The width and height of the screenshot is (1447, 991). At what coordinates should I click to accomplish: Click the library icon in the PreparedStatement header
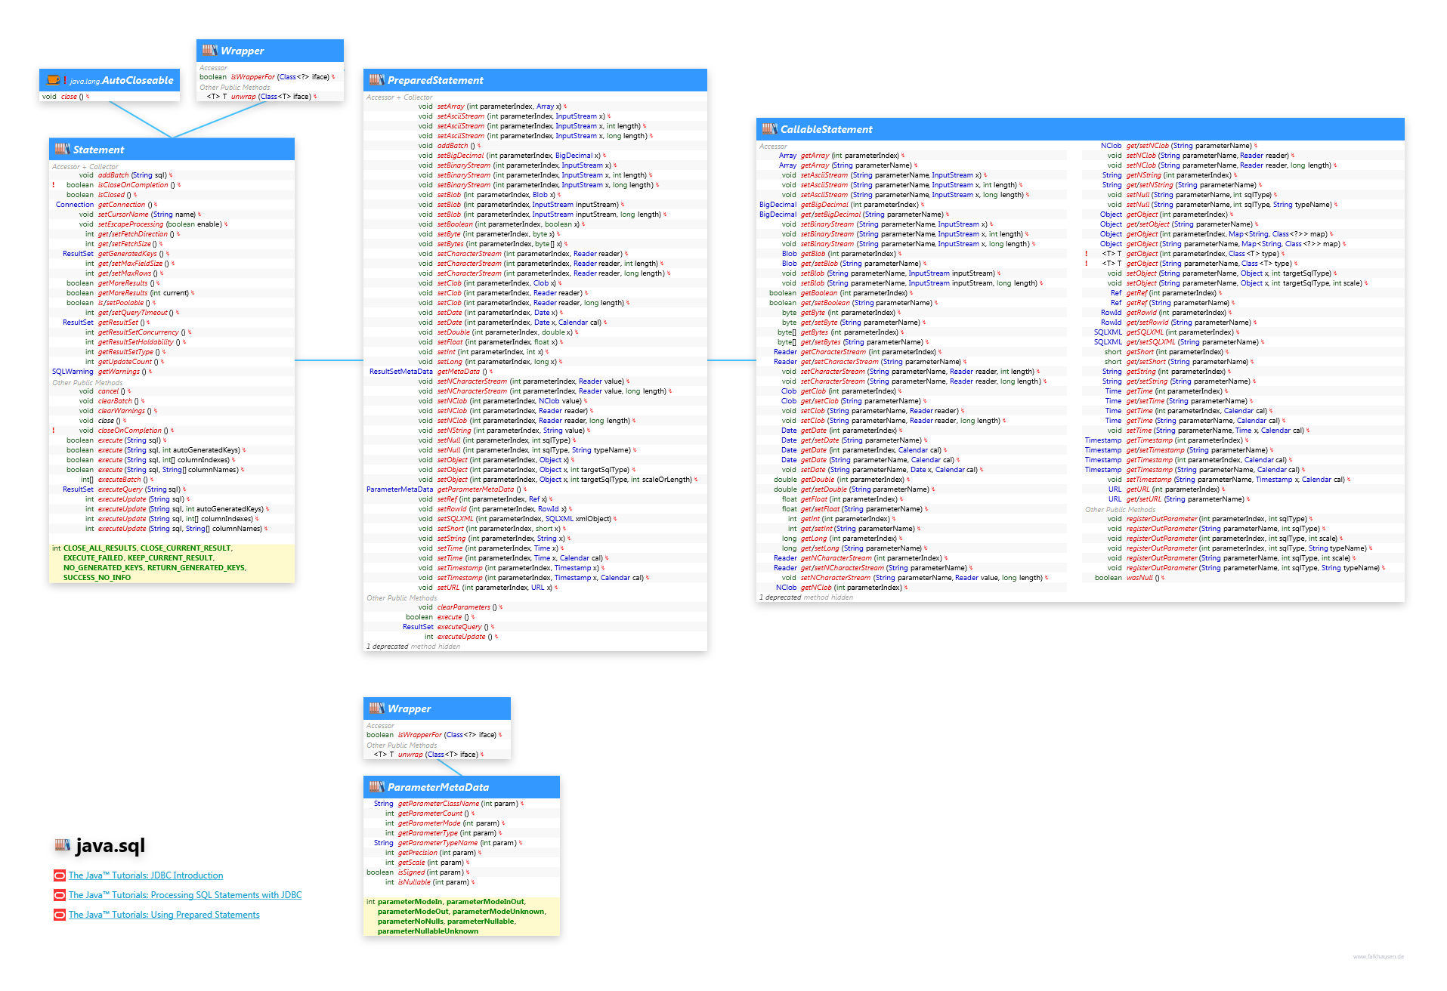coord(376,80)
